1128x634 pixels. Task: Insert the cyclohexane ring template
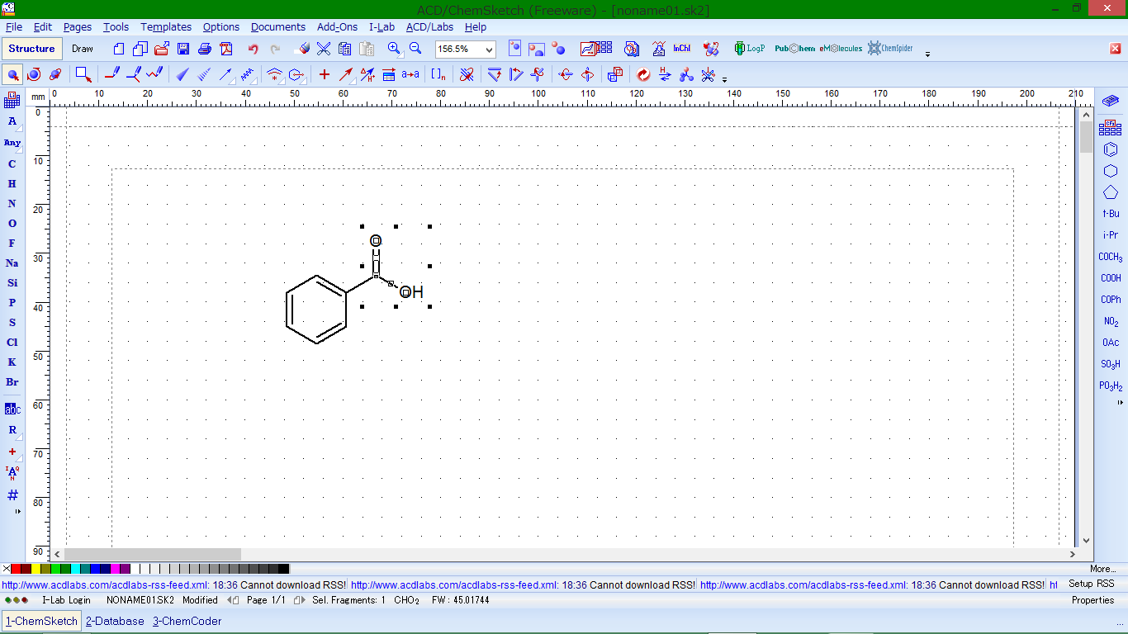(1111, 171)
